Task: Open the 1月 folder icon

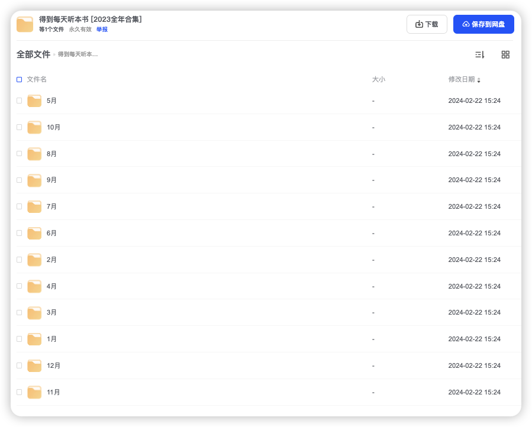Action: (34, 339)
